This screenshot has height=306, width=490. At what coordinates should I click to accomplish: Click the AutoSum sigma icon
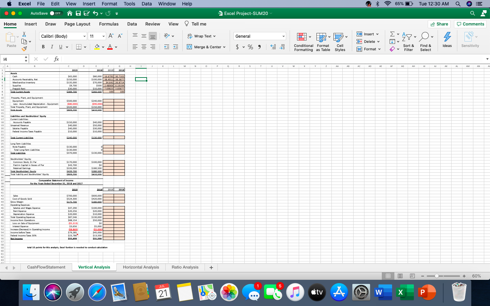tap(392, 34)
